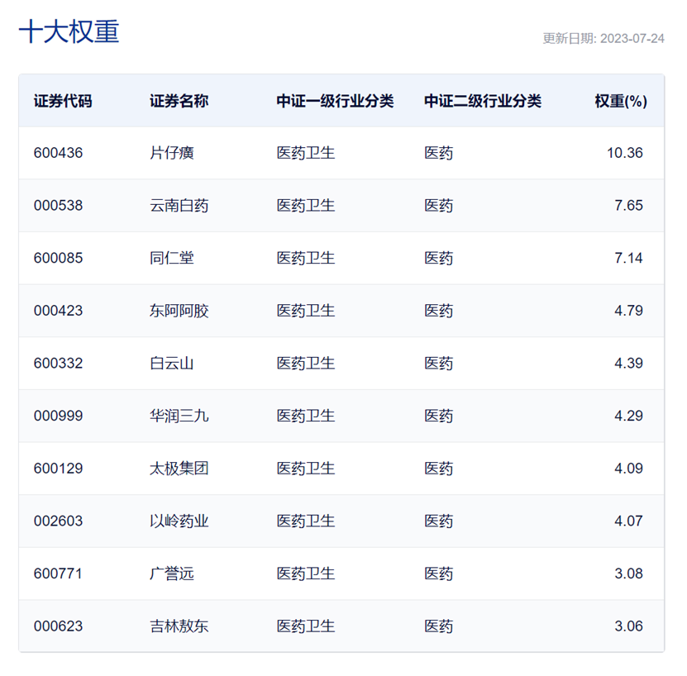Select stock code 600771

tap(58, 574)
